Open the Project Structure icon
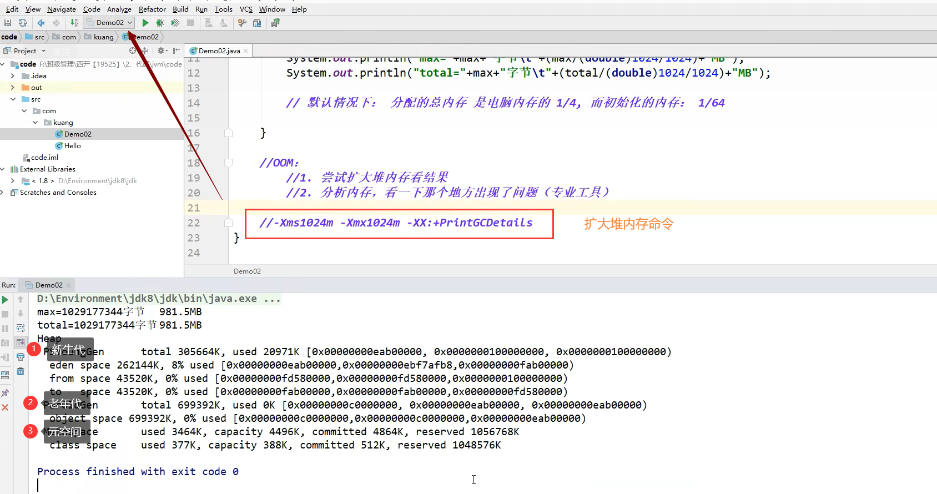 tap(257, 23)
